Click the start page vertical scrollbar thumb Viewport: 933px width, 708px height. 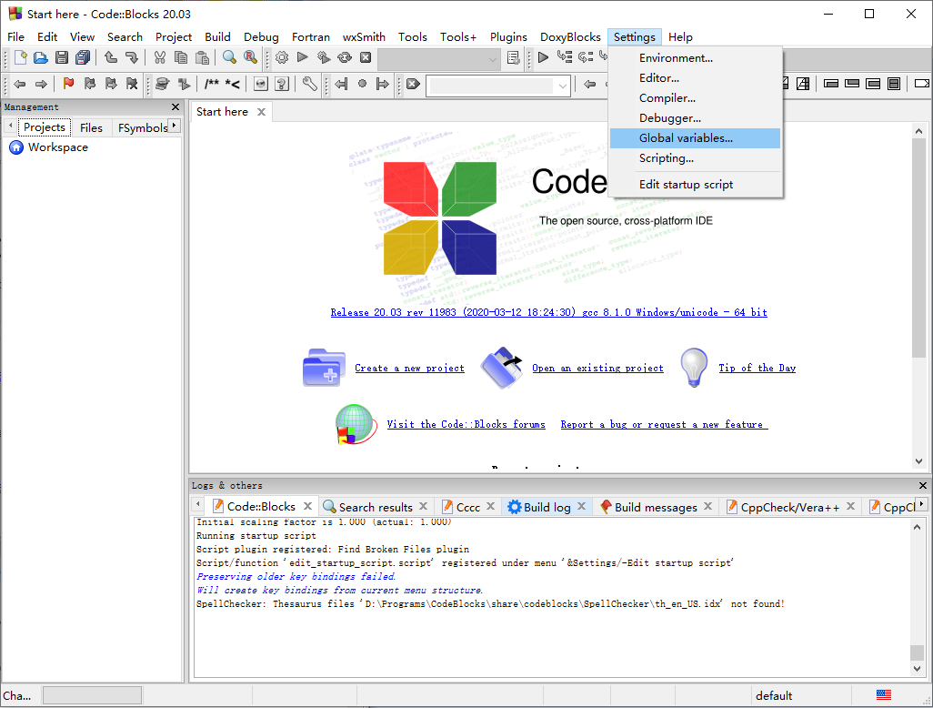click(x=918, y=248)
